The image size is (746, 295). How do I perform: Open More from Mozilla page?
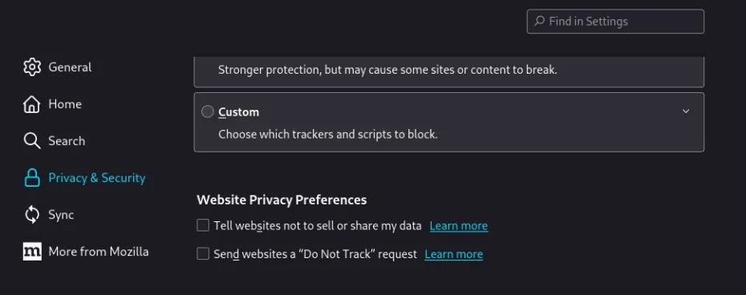coord(99,252)
